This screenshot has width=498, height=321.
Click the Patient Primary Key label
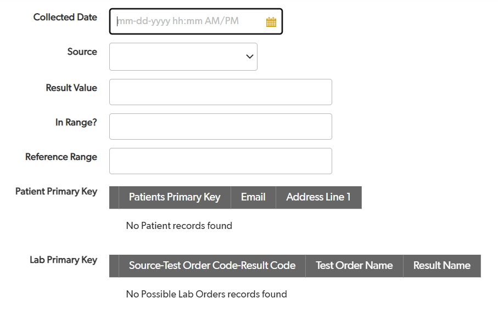(x=56, y=191)
